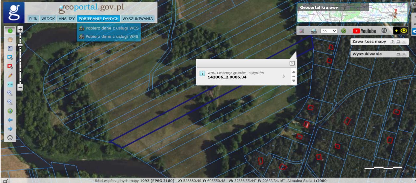Open the attribute table list tool
Viewport: 416px width, 183px height.
click(10, 49)
